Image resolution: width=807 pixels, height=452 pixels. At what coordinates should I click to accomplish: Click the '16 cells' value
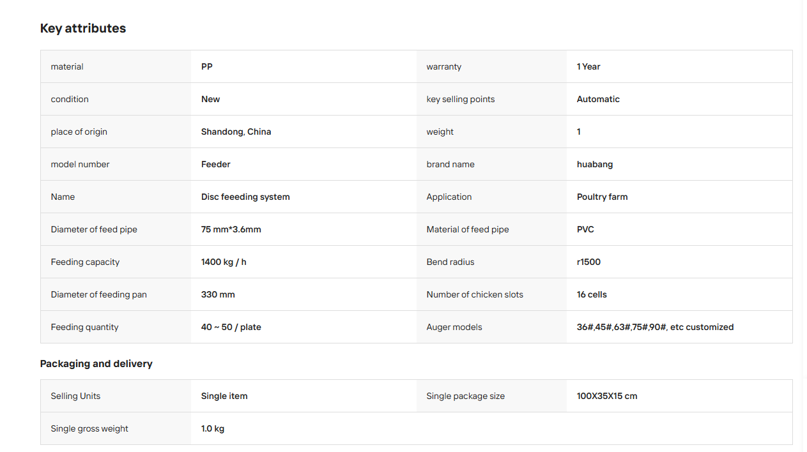coord(592,294)
